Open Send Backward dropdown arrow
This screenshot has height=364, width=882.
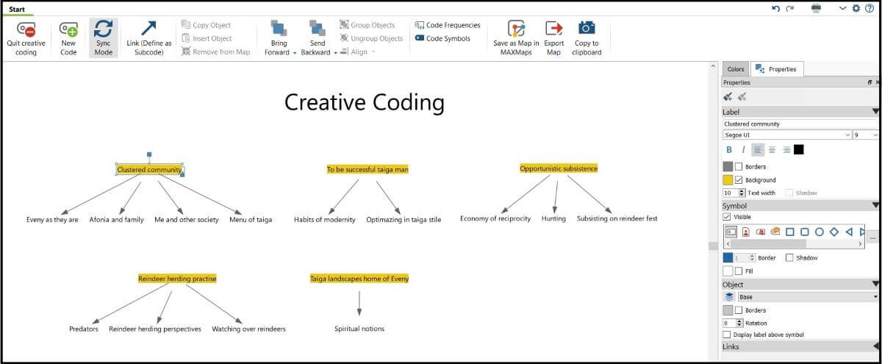(x=335, y=53)
